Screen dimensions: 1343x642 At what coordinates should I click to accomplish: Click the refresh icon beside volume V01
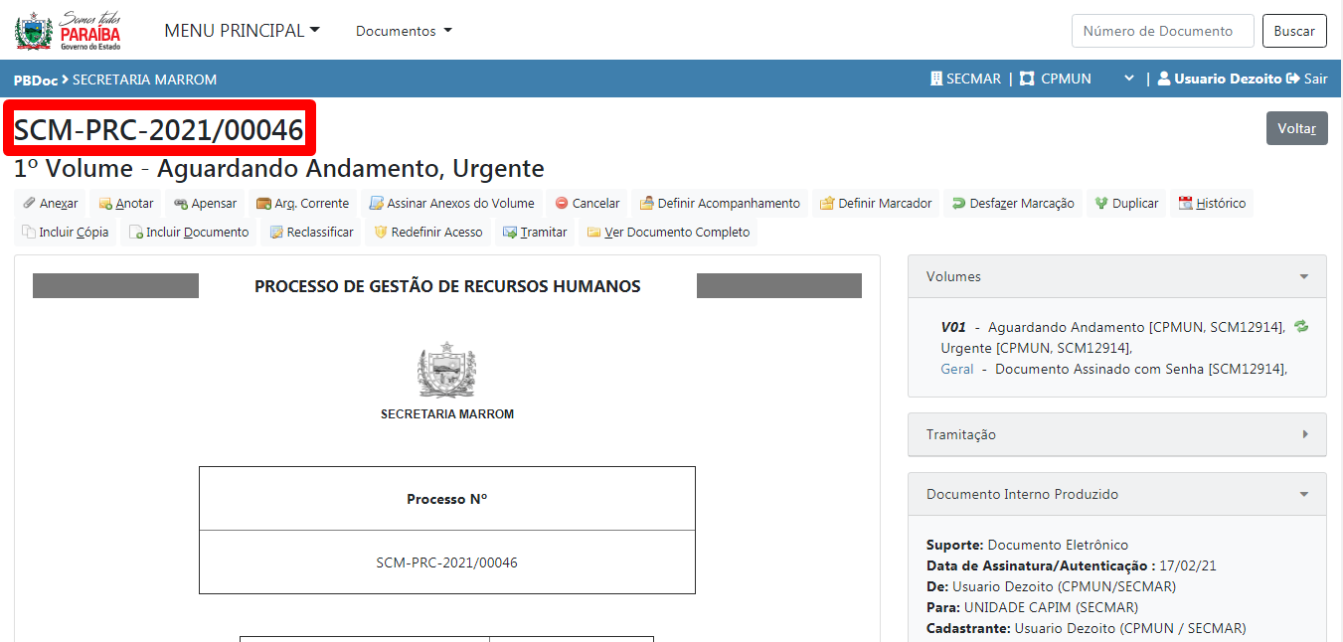pyautogui.click(x=1301, y=325)
